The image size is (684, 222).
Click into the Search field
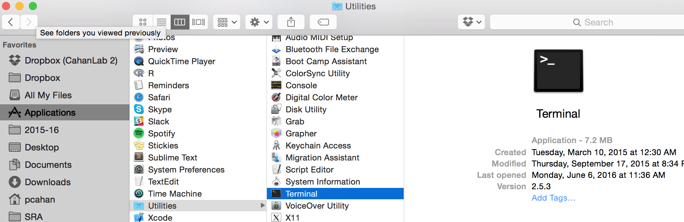587,22
